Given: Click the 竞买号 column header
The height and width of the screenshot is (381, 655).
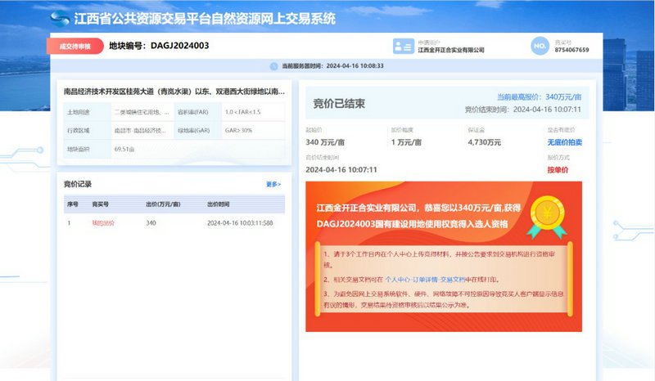Looking at the screenshot, I should pos(101,204).
